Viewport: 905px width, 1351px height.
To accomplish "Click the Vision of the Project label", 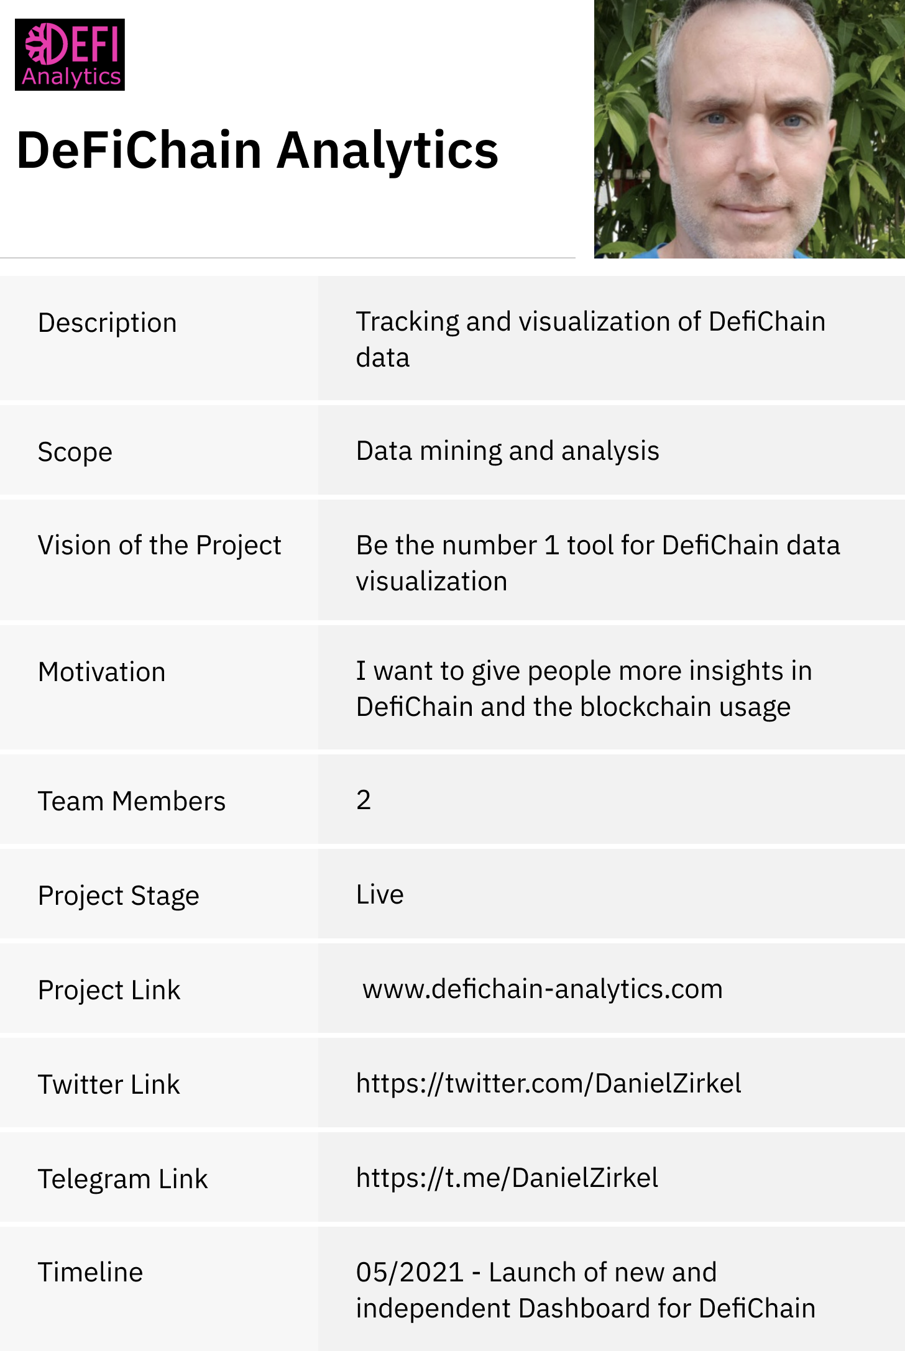I will point(160,546).
